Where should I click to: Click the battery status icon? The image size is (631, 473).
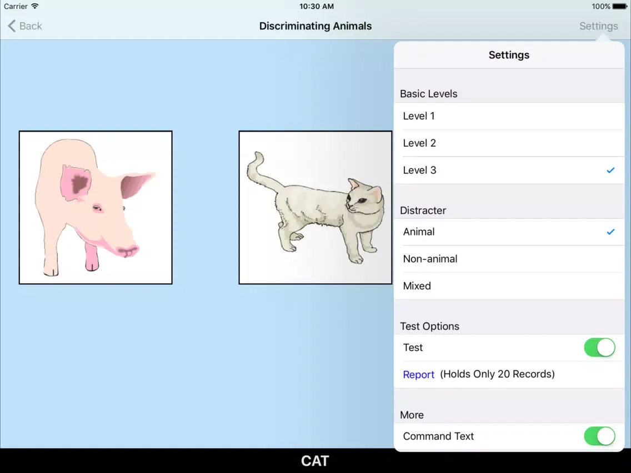[x=620, y=7]
